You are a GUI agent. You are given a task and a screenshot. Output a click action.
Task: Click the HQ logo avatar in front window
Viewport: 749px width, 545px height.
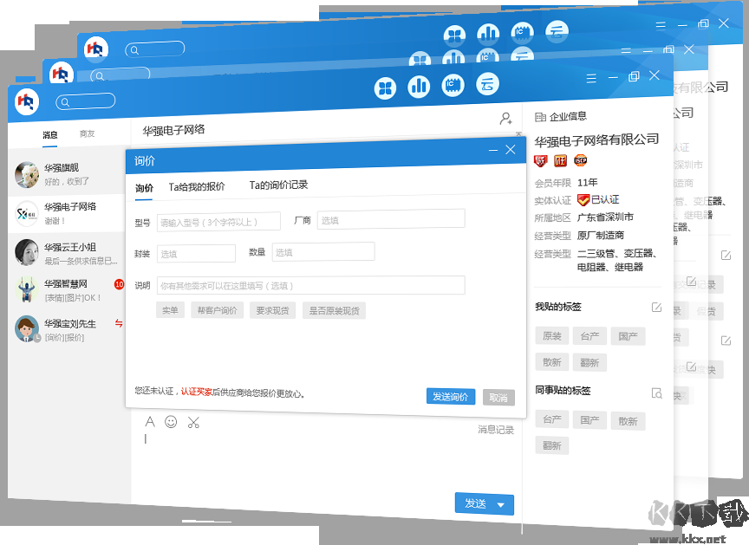coord(26,101)
